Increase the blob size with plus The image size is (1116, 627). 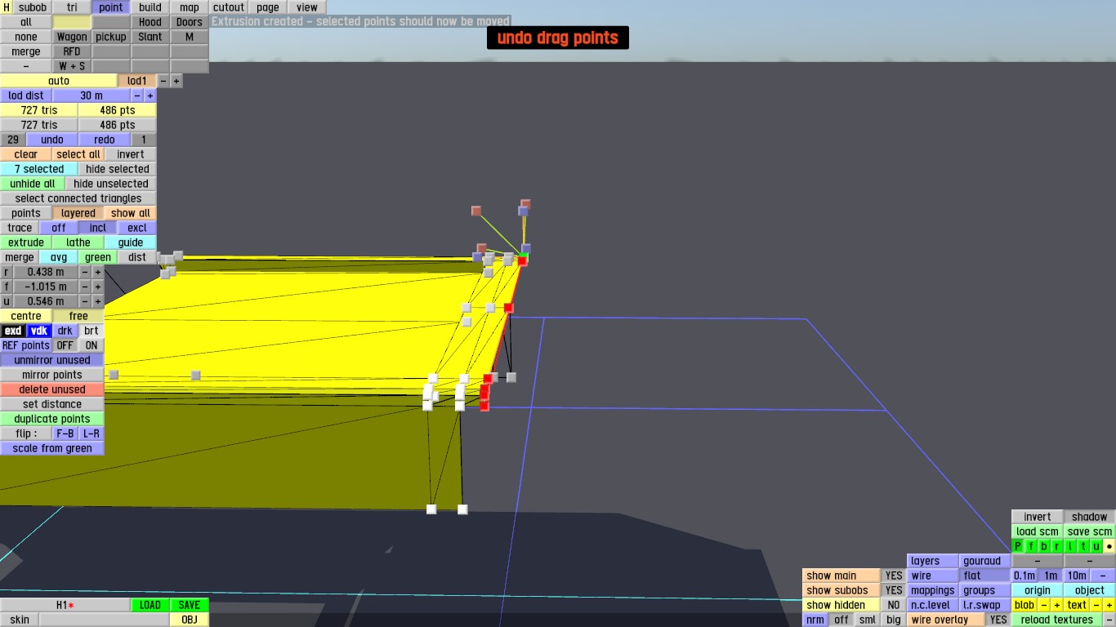(x=1057, y=605)
